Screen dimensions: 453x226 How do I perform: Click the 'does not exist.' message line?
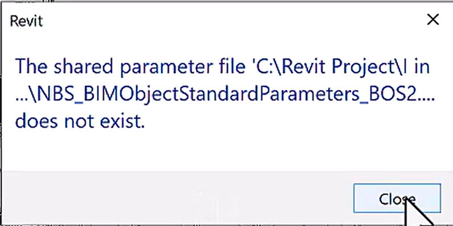(x=80, y=121)
